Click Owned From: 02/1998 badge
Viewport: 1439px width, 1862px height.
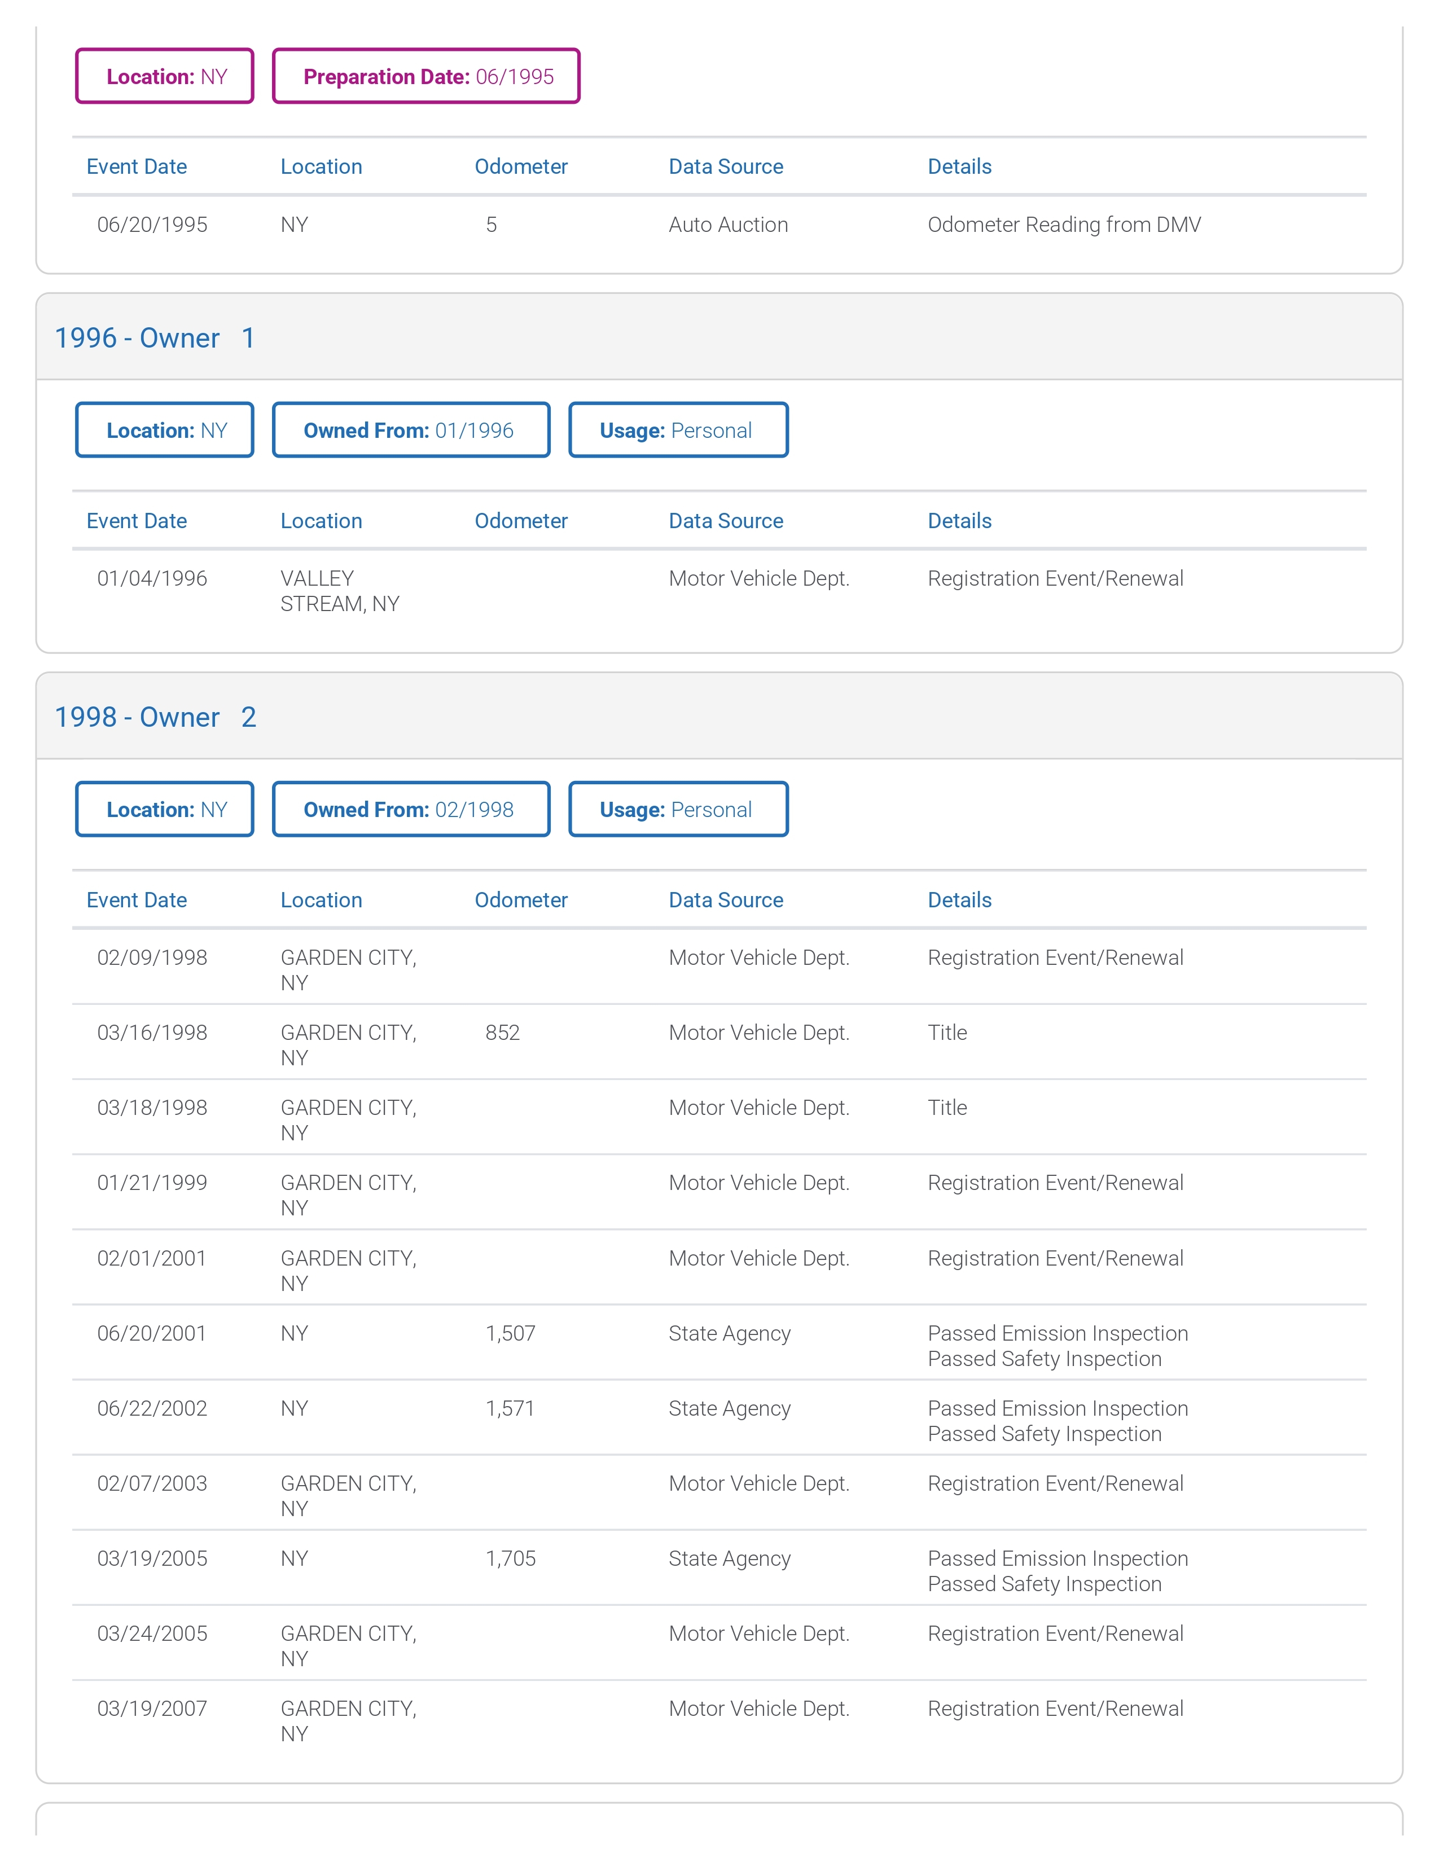click(411, 809)
